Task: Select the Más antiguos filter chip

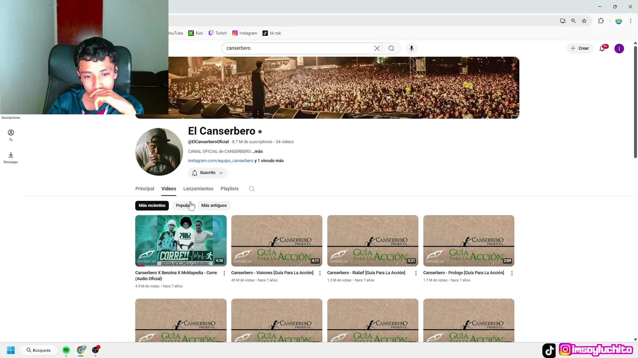Action: pos(214,205)
